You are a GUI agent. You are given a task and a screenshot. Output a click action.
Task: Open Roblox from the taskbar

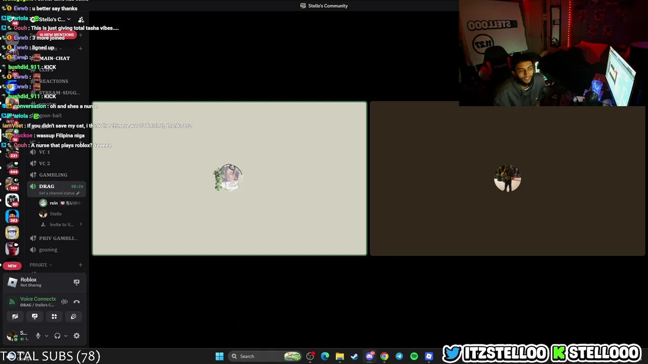429,356
